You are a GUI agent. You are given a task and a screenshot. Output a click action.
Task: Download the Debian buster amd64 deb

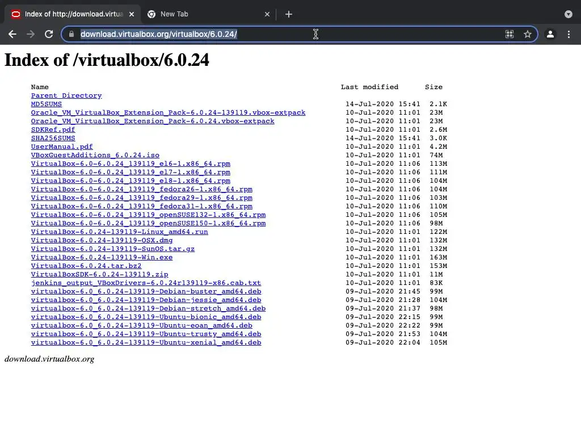pos(146,292)
